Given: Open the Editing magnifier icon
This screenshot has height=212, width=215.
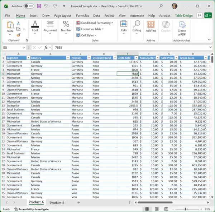Looking at the screenshot, I should (x=137, y=24).
